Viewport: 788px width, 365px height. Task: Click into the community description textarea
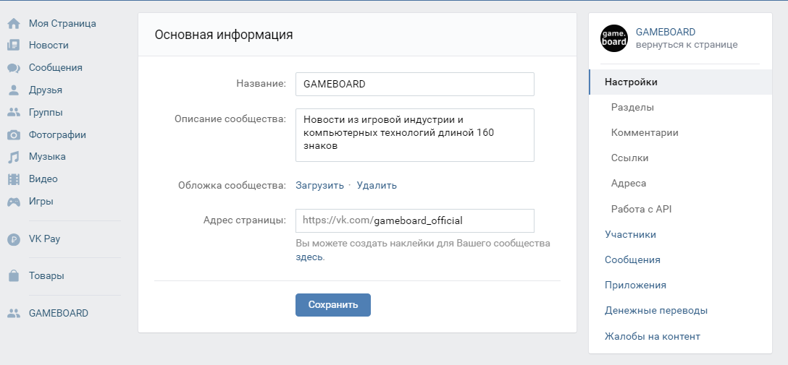pos(414,135)
